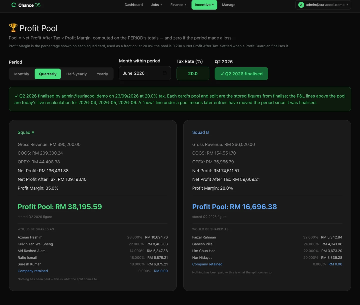
Task: Open the Dashboard page
Action: pyautogui.click(x=134, y=5)
